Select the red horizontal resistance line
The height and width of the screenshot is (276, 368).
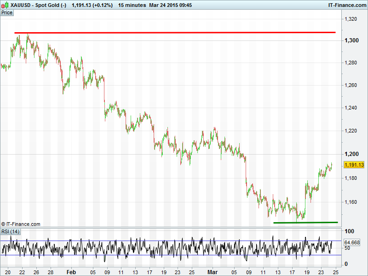click(x=175, y=33)
